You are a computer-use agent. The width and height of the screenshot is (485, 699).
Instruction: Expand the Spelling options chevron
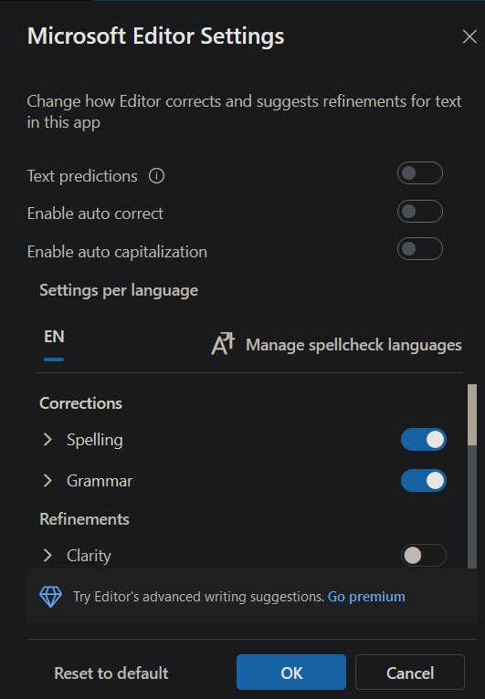(x=47, y=440)
